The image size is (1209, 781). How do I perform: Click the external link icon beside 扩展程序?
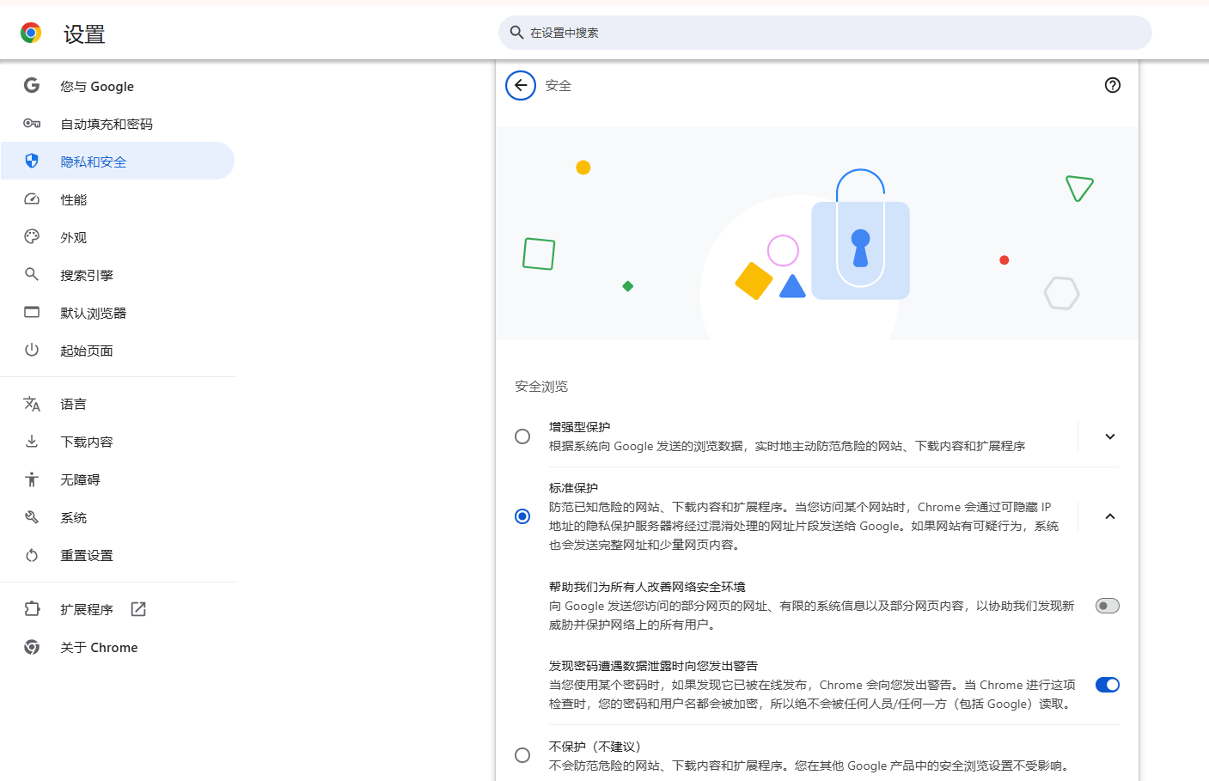[138, 609]
